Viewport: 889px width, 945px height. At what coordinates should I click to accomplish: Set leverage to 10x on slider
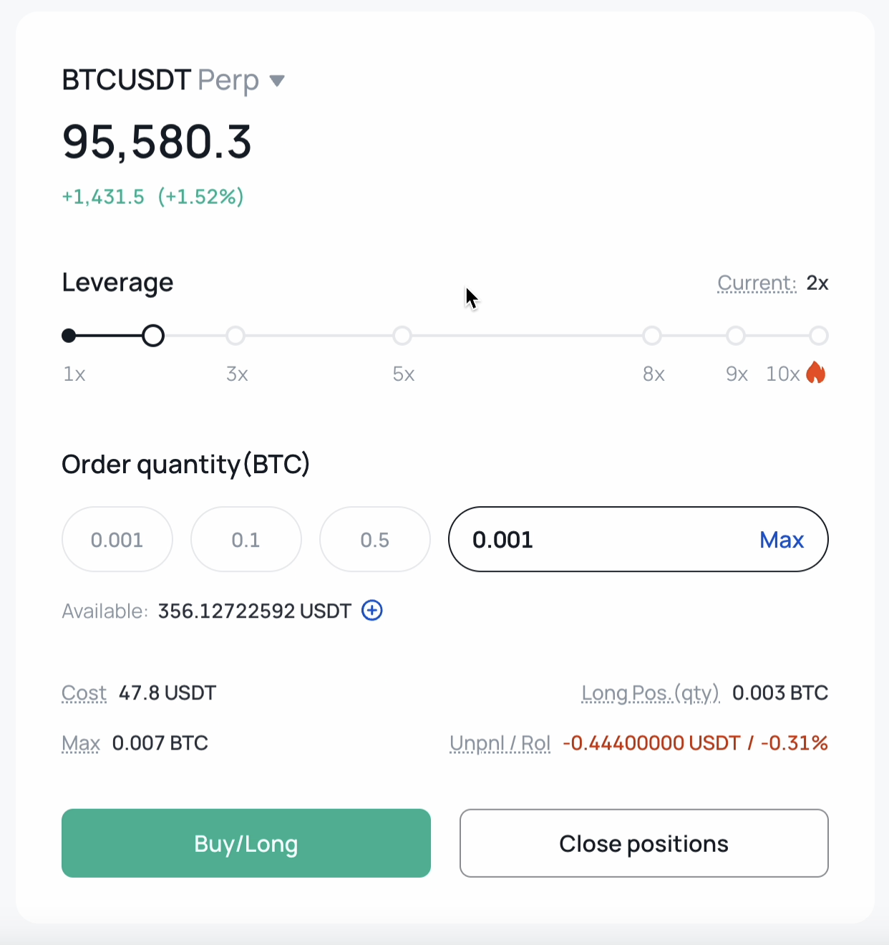tap(819, 335)
